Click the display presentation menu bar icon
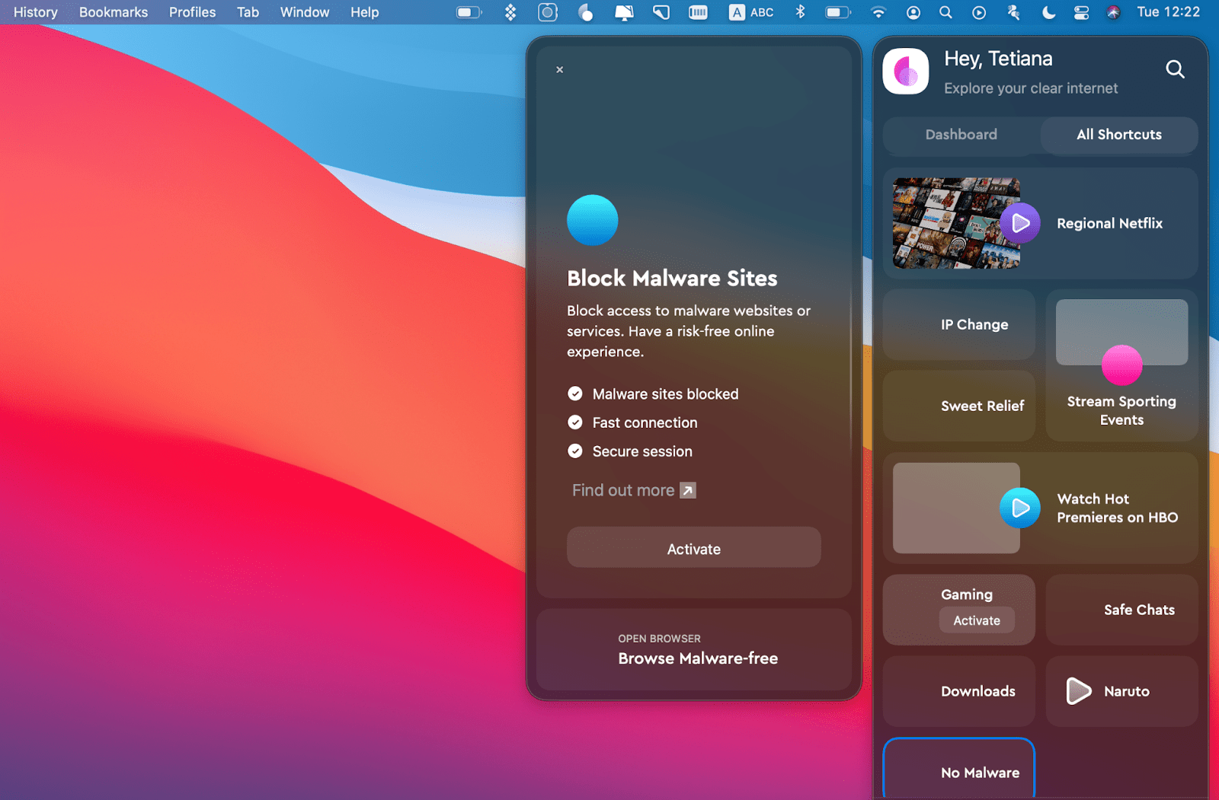 click(x=624, y=12)
